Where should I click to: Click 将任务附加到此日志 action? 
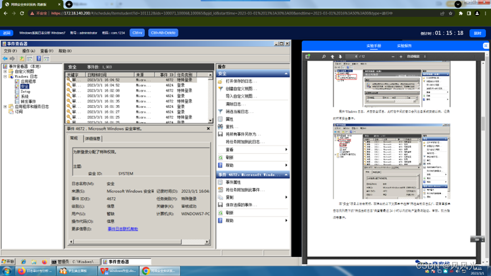[245, 142]
